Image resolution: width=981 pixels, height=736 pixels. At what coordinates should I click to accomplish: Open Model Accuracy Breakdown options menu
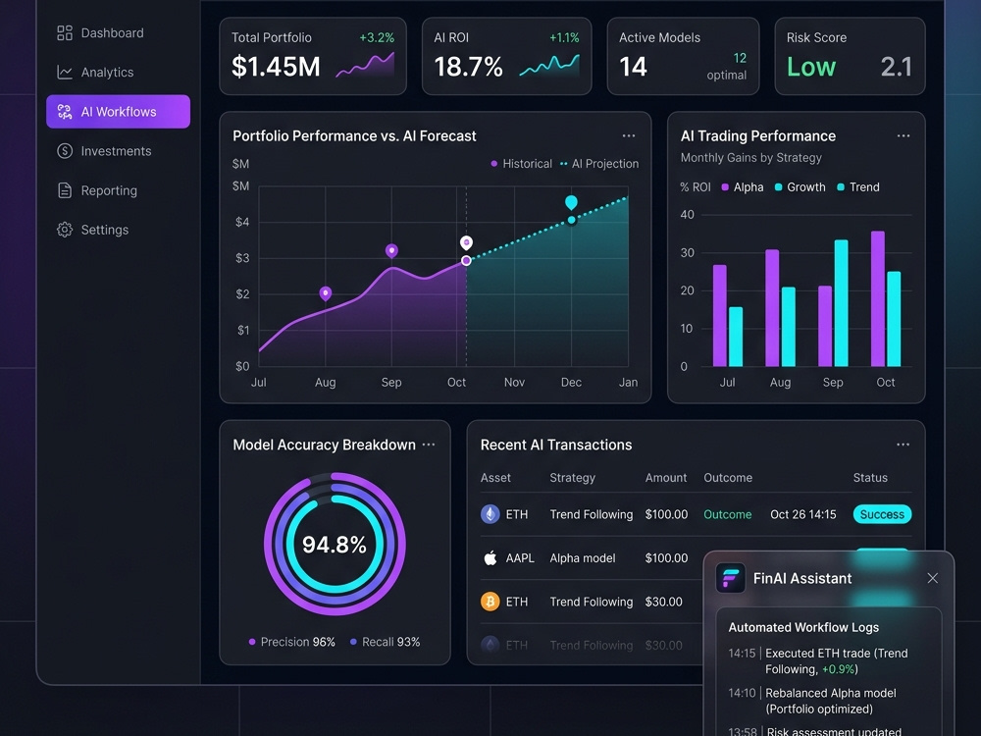coord(429,445)
